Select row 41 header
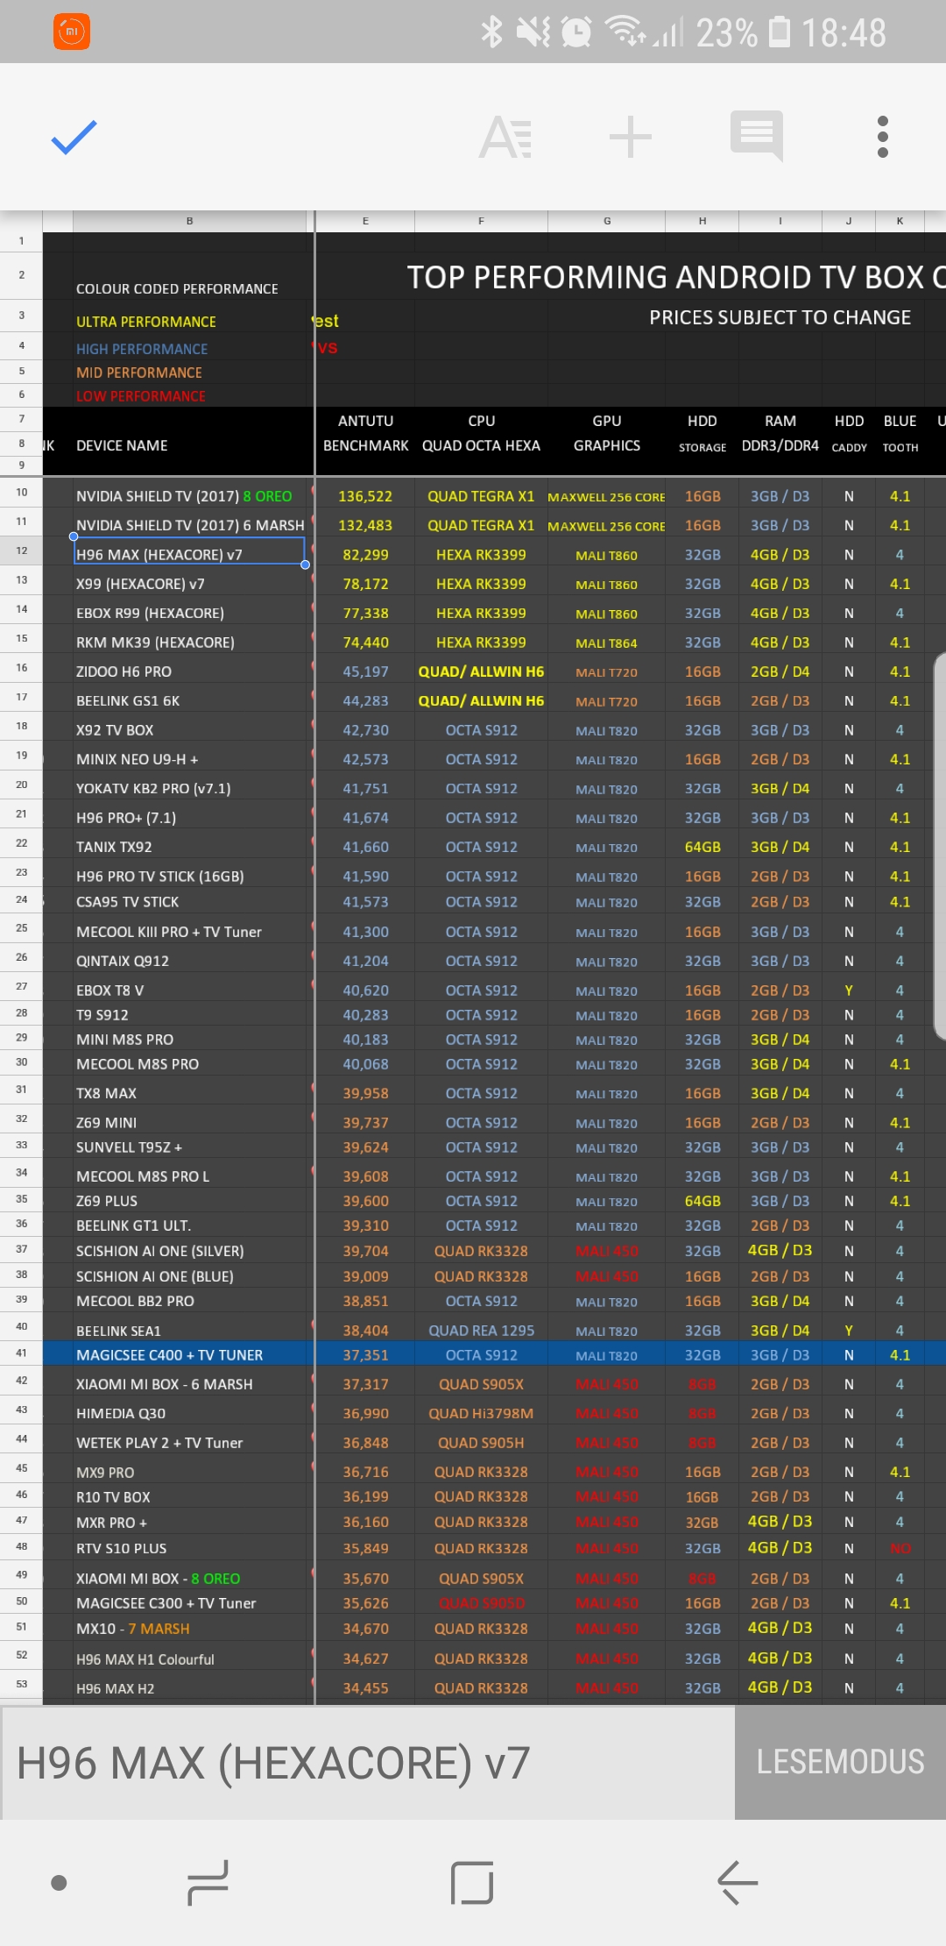 22,1353
